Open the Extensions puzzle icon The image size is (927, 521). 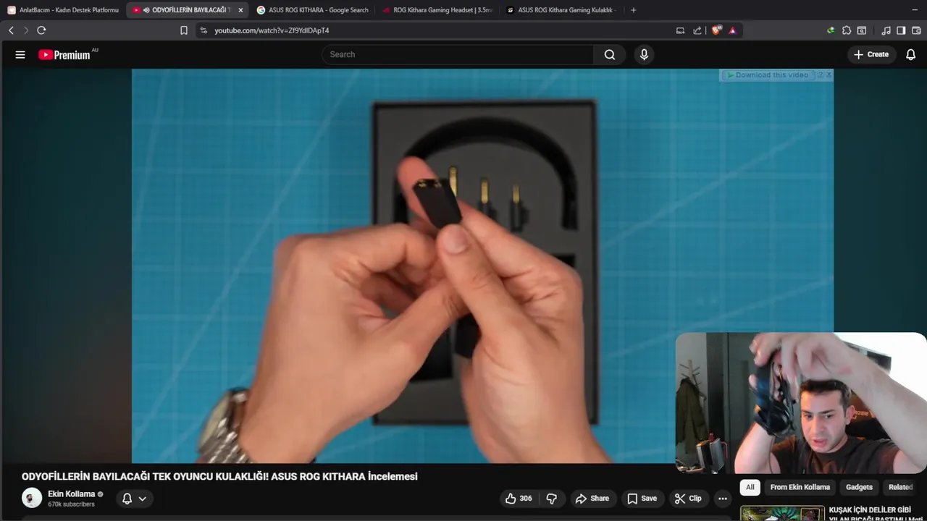[847, 30]
